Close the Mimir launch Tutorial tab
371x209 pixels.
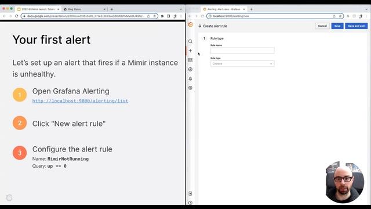click(x=58, y=9)
